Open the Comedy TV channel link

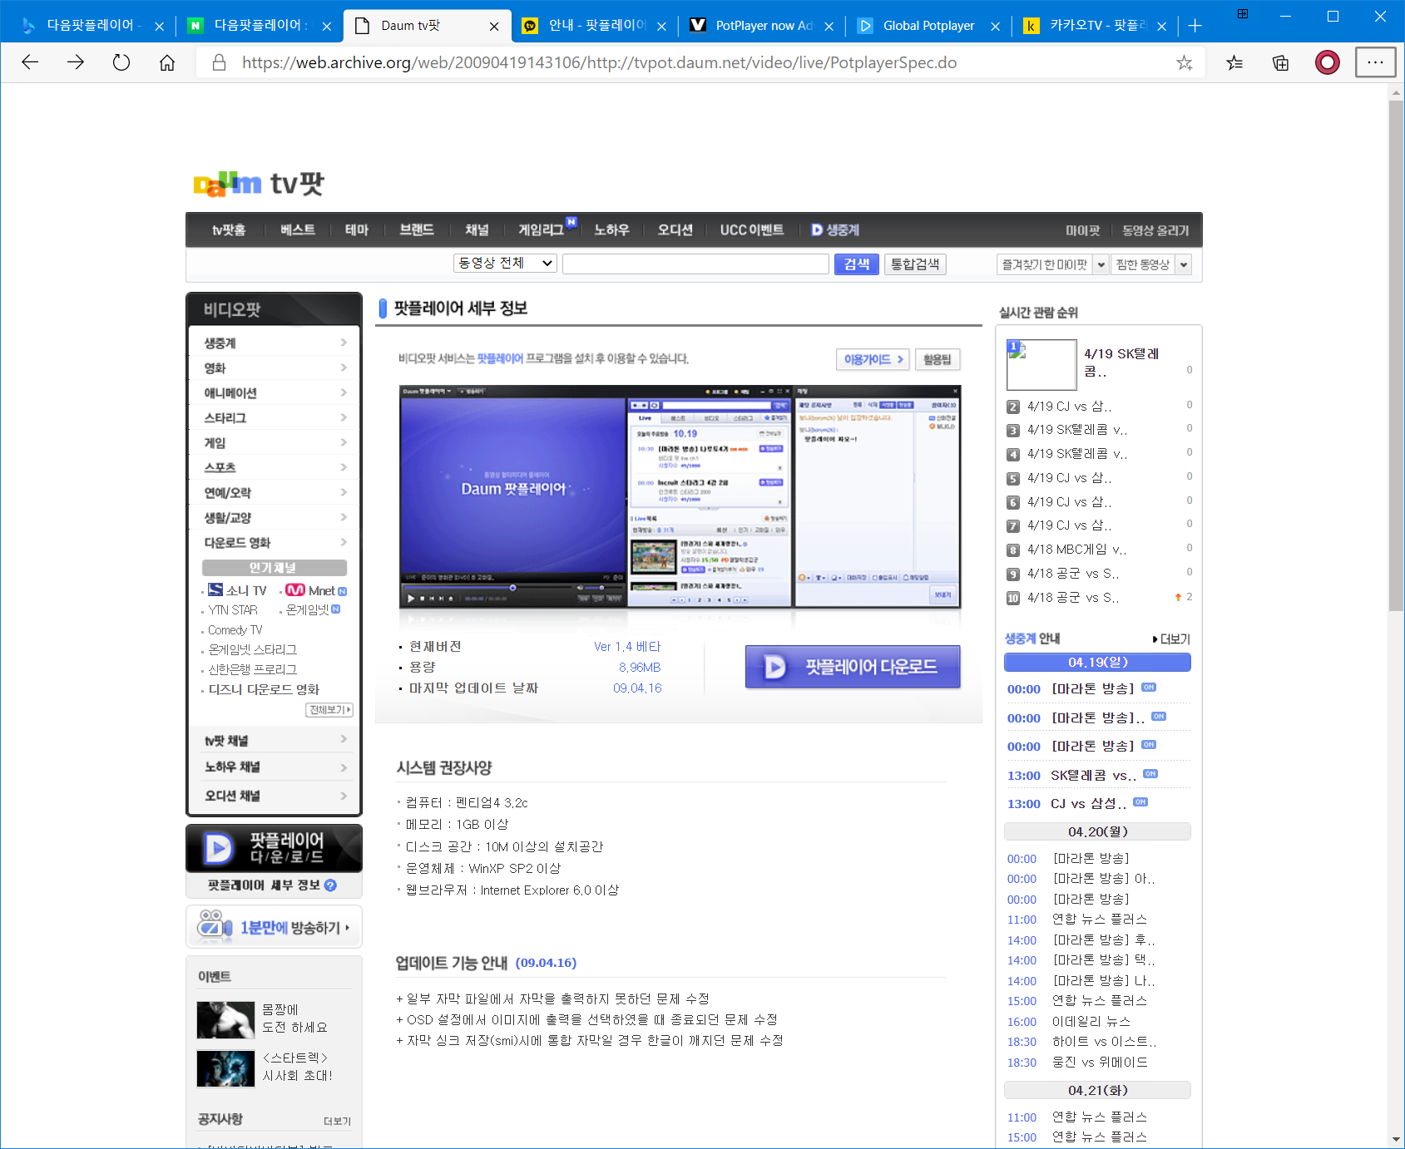pos(235,630)
